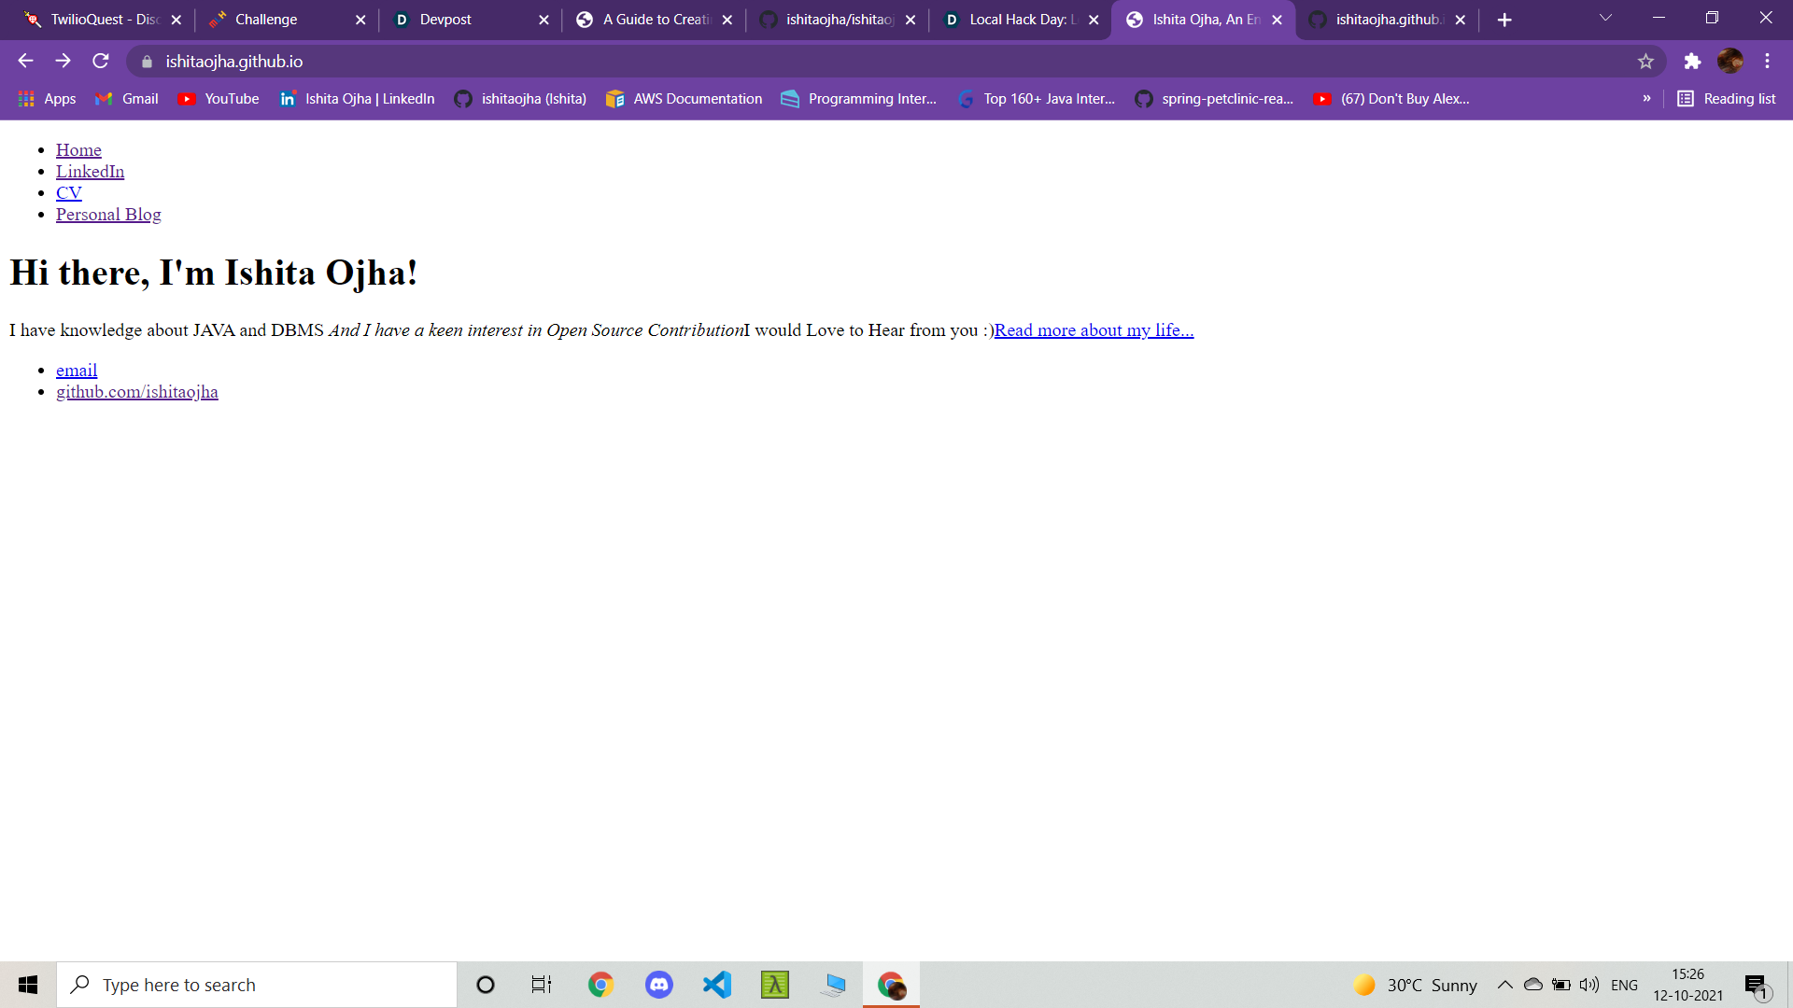Open the Extensions puzzle icon
The width and height of the screenshot is (1793, 1008).
(x=1692, y=62)
